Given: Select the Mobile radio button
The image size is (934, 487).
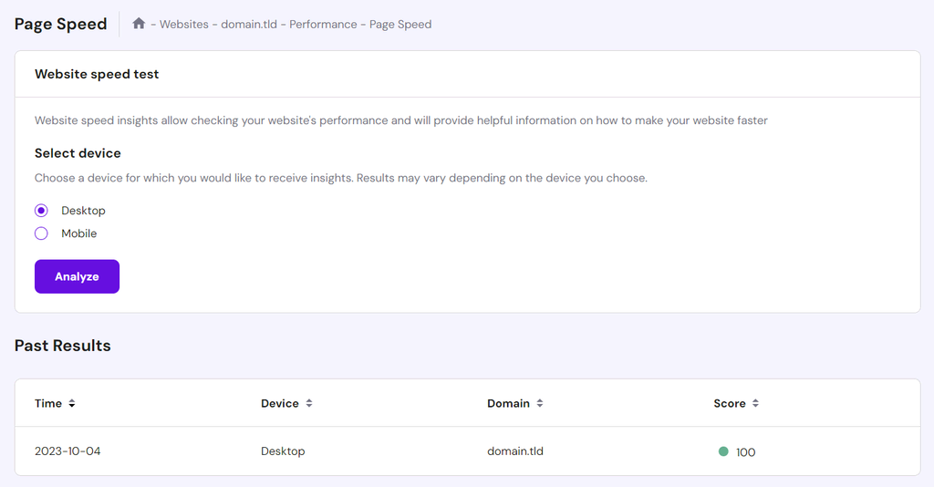Looking at the screenshot, I should coord(41,233).
